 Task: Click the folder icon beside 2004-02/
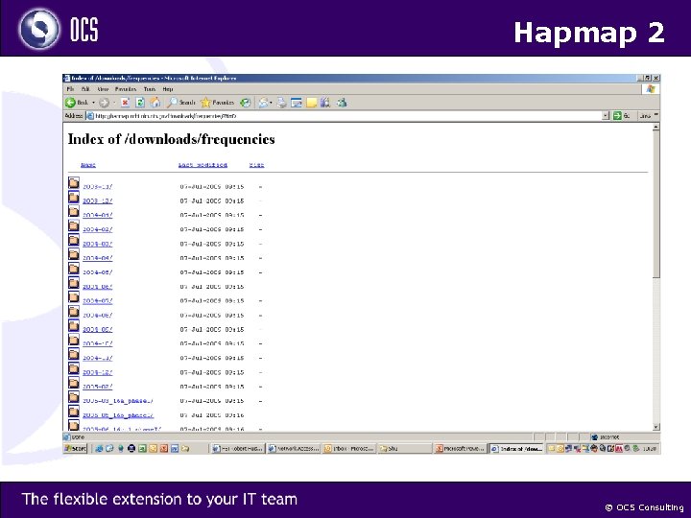(74, 225)
